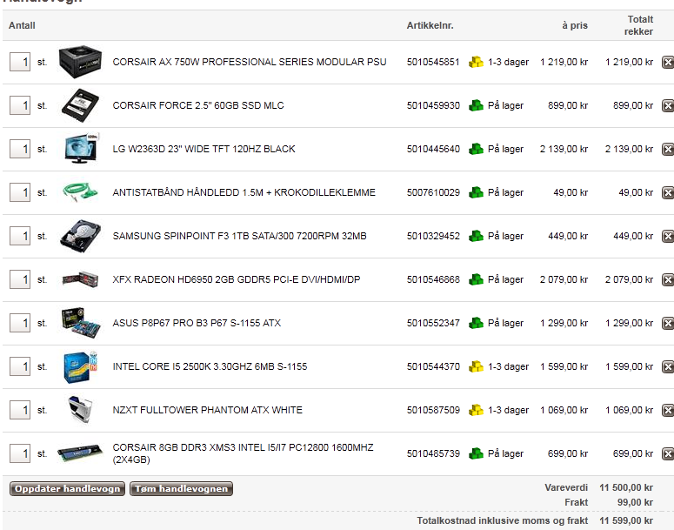Open ASUS P8P67 PRO B3 link
This screenshot has height=530, width=674.
coord(197,323)
